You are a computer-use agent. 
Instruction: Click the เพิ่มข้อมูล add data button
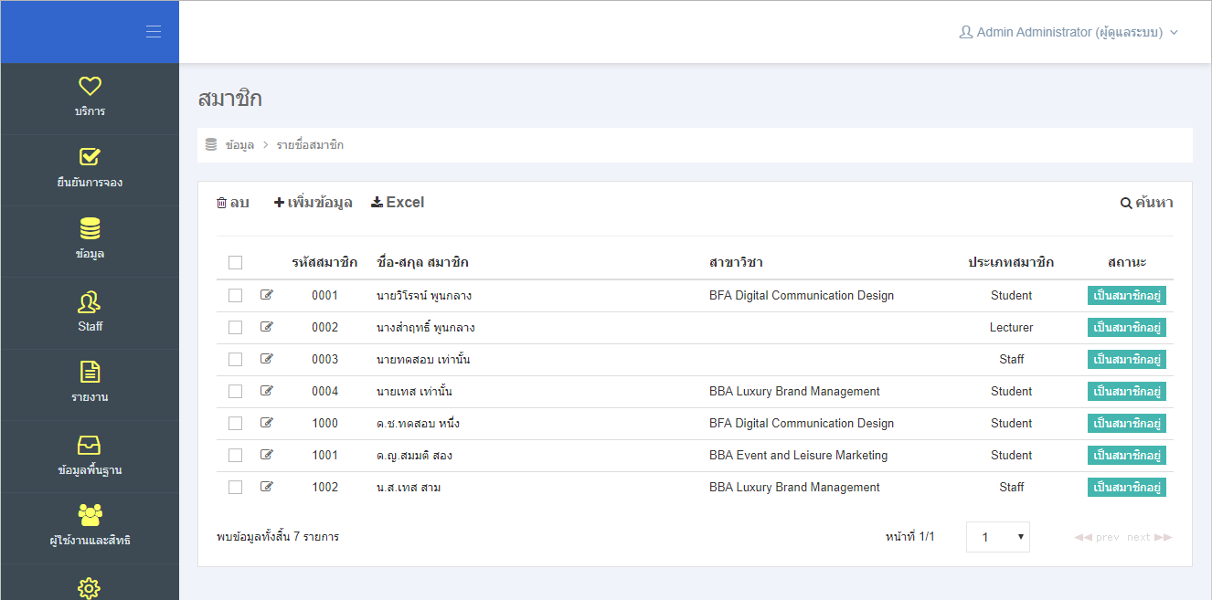click(313, 203)
